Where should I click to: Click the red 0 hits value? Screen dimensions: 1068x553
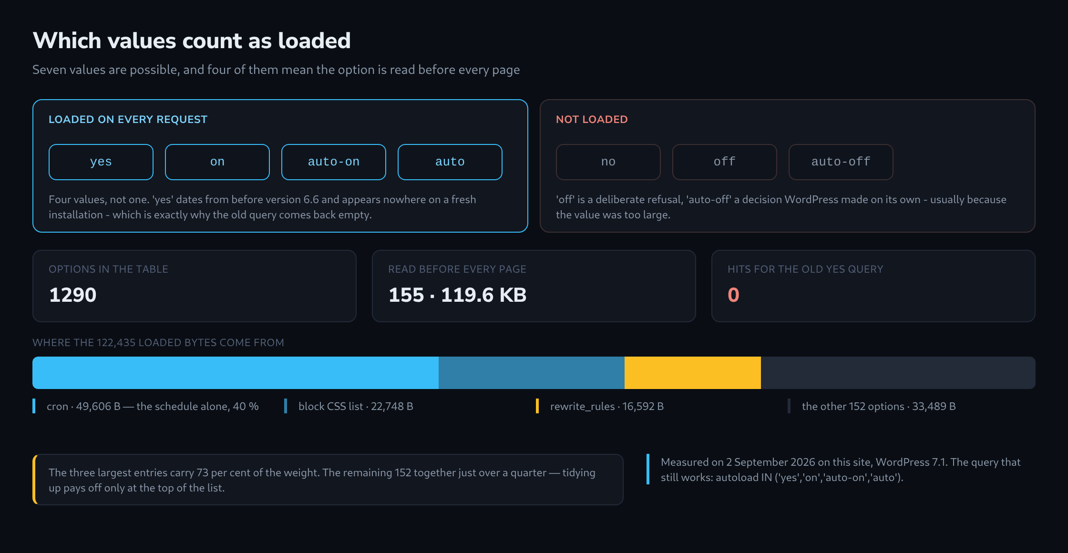click(x=733, y=295)
